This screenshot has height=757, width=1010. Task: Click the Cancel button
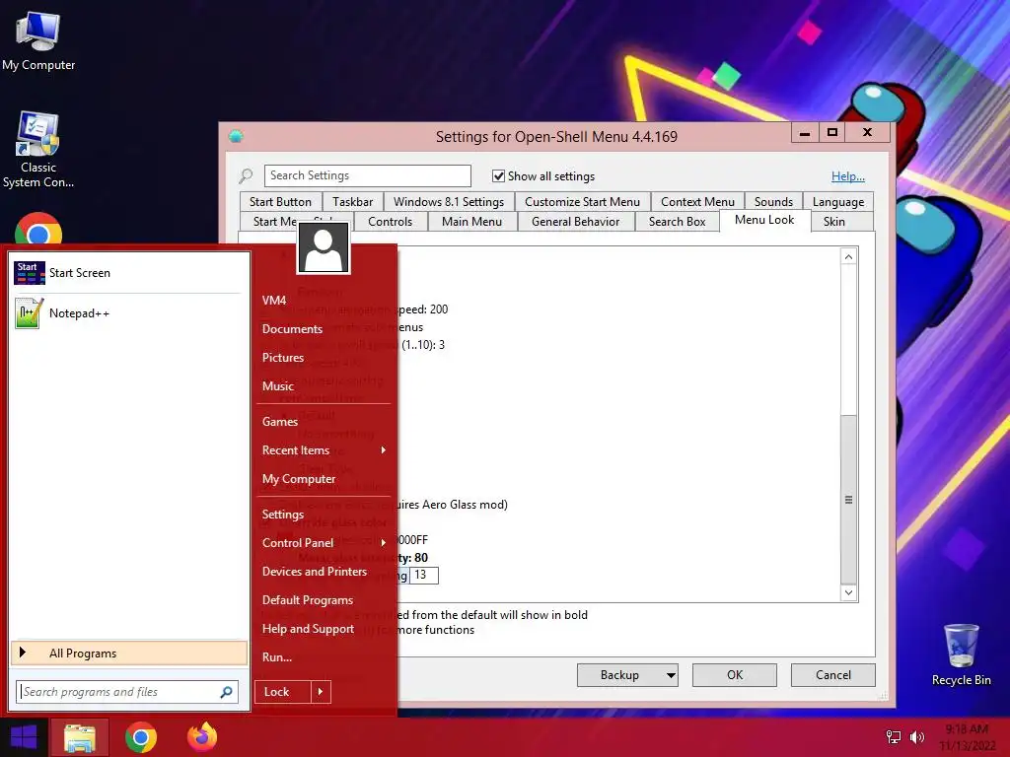click(x=832, y=675)
